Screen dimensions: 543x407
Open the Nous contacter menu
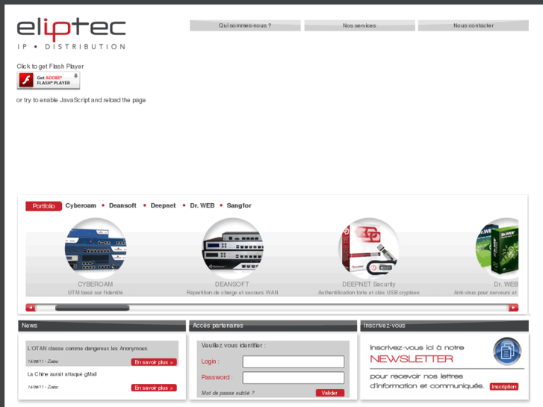point(474,25)
